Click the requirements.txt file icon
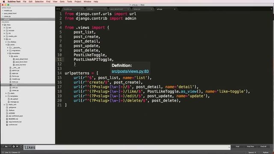Image resolution: width=274 pixels, height=154 pixels. pyautogui.click(x=7, y=121)
